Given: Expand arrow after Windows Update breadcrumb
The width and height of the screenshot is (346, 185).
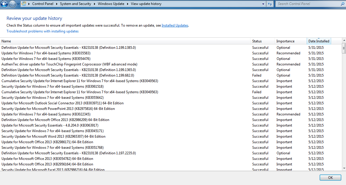Looking at the screenshot, I should (x=127, y=4).
